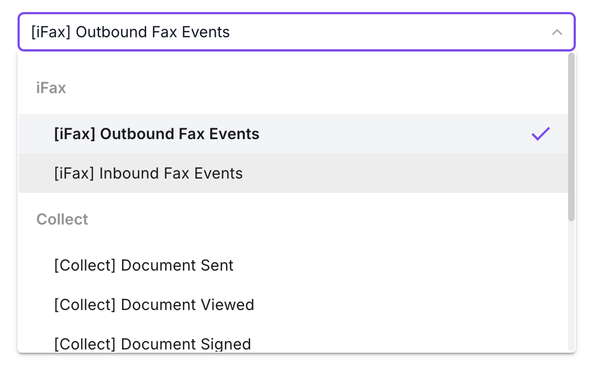
Task: Click the iFax group heading
Action: tap(51, 88)
